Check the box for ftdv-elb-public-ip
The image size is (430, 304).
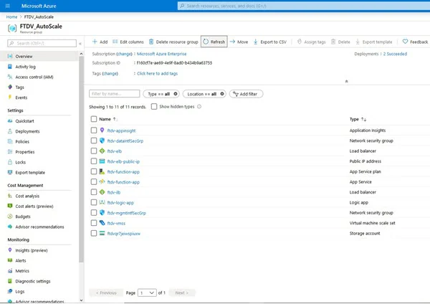[94, 161]
